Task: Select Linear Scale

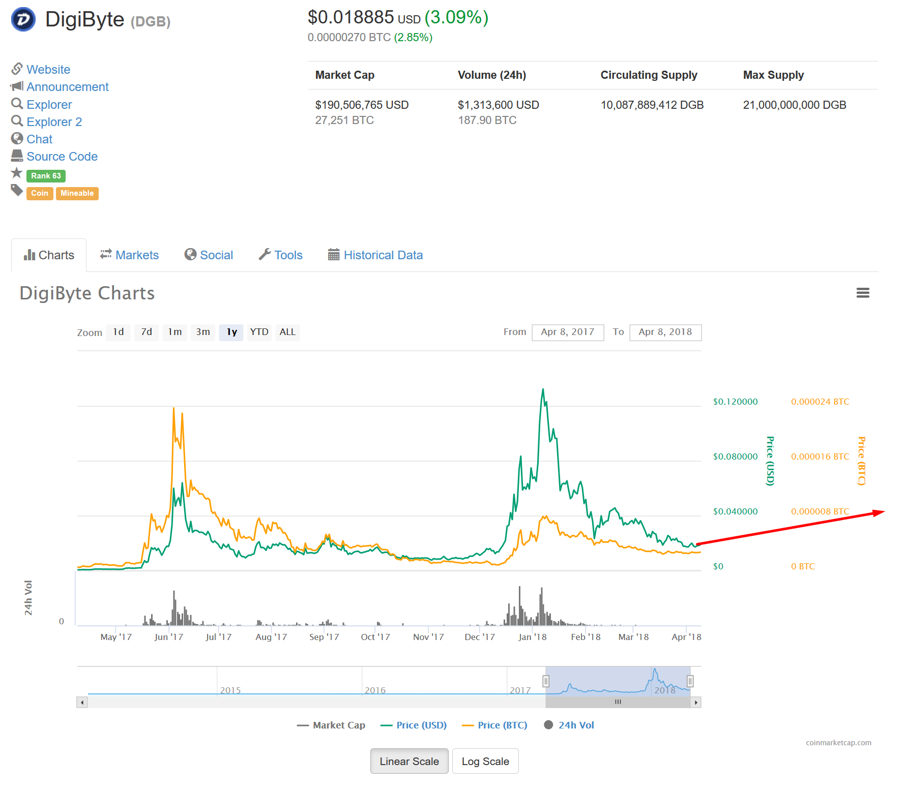Action: [x=409, y=761]
